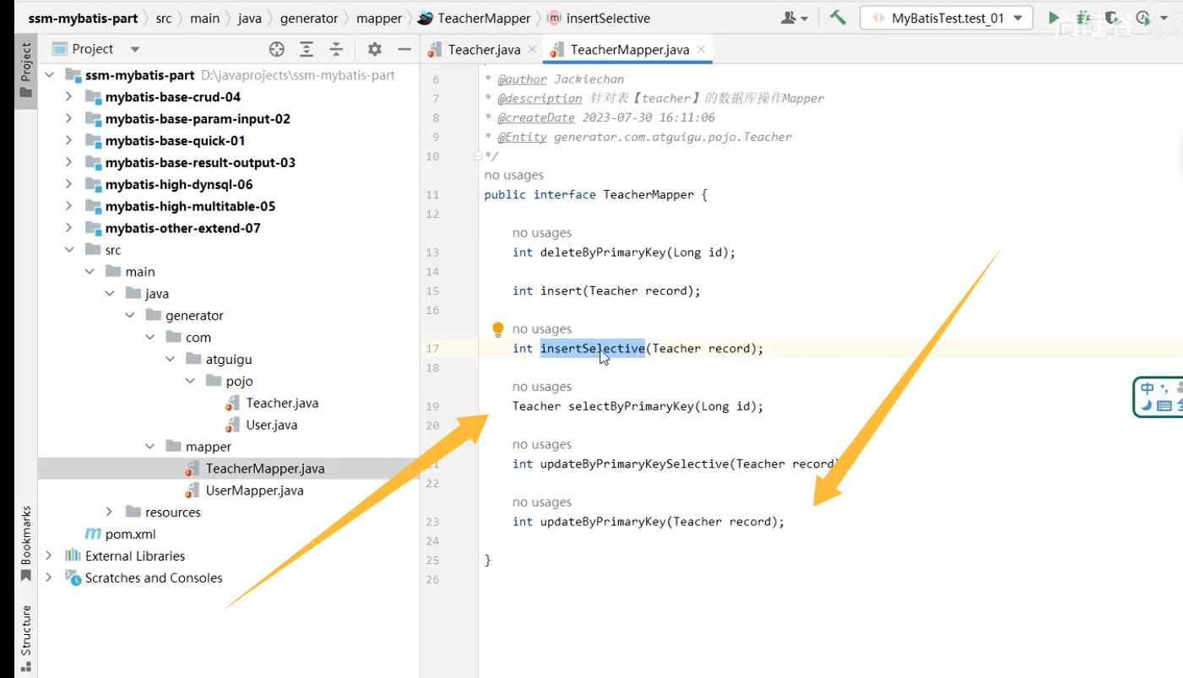The width and height of the screenshot is (1183, 678).
Task: Open Project panel options gear
Action: pyautogui.click(x=375, y=49)
